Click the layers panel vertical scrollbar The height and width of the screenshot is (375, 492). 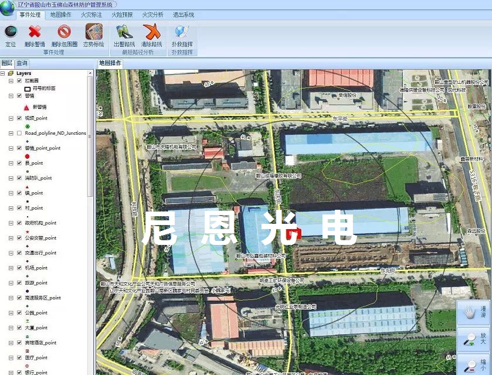coord(90,135)
